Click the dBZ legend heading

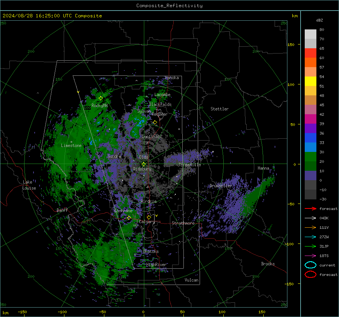click(319, 20)
